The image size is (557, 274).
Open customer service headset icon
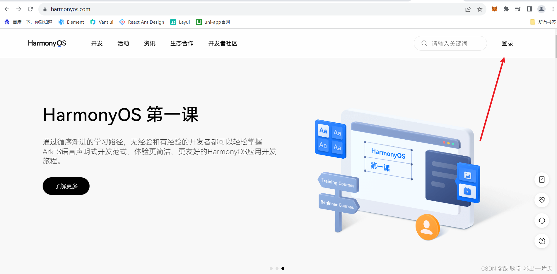pyautogui.click(x=542, y=221)
